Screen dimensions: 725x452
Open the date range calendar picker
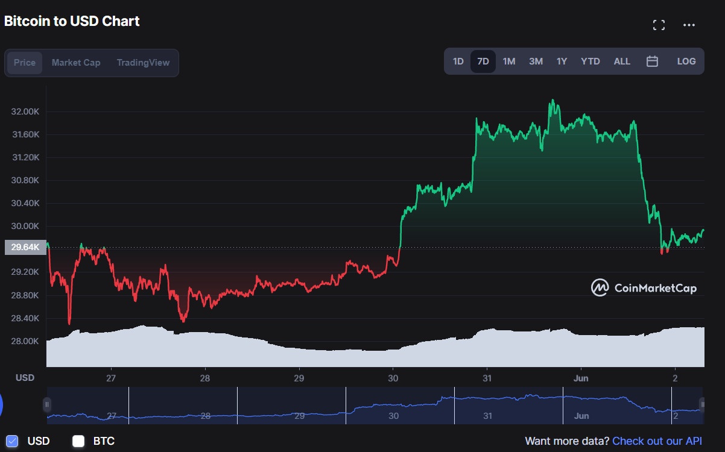click(652, 61)
